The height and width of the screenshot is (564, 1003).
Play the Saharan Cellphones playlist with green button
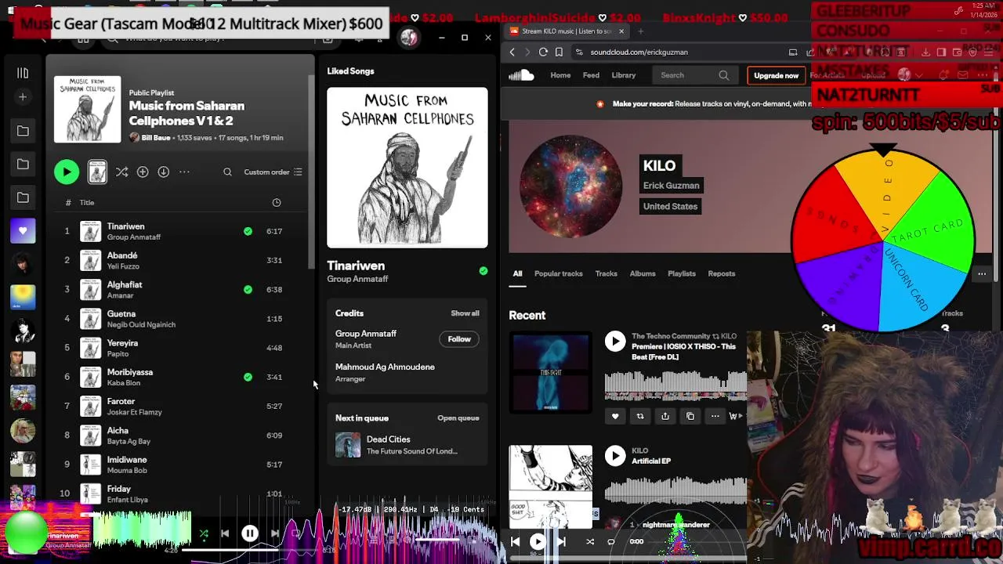pyautogui.click(x=67, y=172)
